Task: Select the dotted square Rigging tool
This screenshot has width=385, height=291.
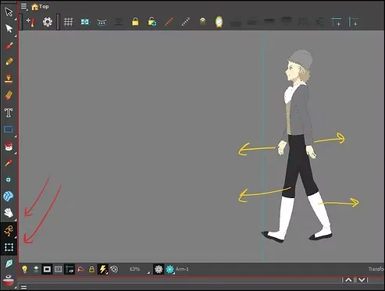Action: (x=9, y=247)
